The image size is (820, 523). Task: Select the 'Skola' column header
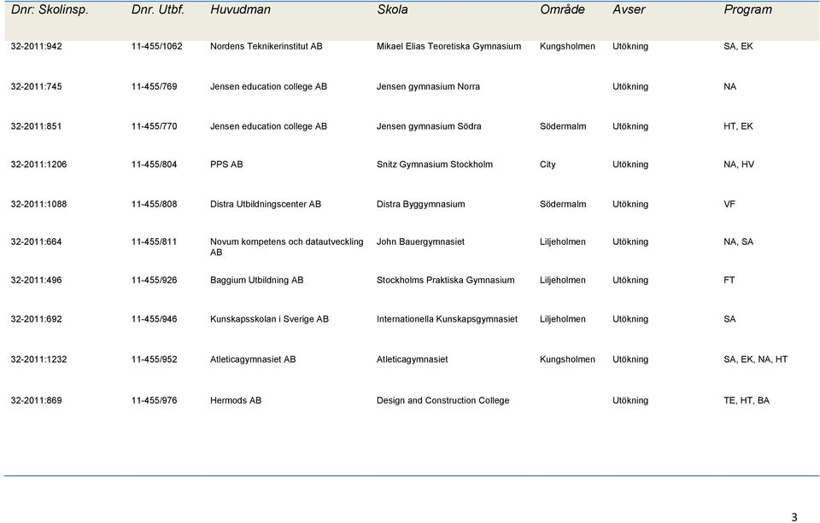(393, 10)
